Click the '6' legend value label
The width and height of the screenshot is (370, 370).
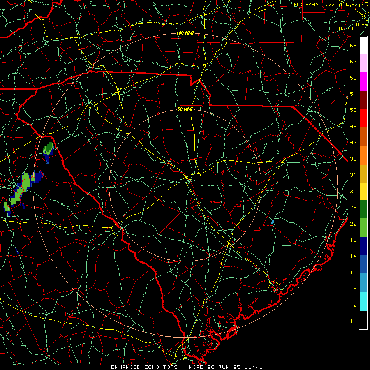click(x=355, y=289)
